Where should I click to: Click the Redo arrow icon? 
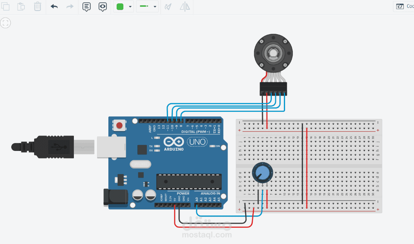point(70,6)
